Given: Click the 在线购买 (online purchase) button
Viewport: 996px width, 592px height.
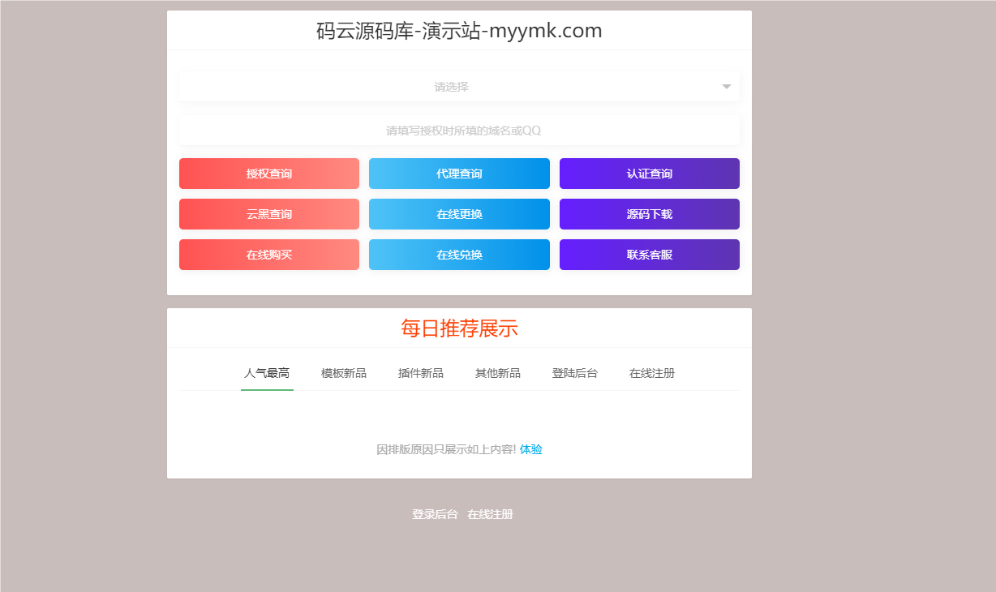Looking at the screenshot, I should (268, 254).
